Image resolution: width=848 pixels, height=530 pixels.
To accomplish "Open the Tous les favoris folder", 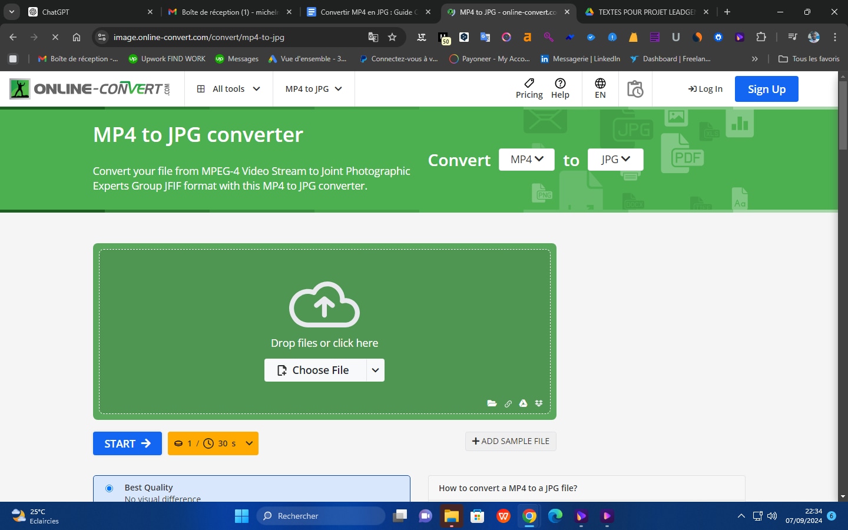I will [809, 59].
